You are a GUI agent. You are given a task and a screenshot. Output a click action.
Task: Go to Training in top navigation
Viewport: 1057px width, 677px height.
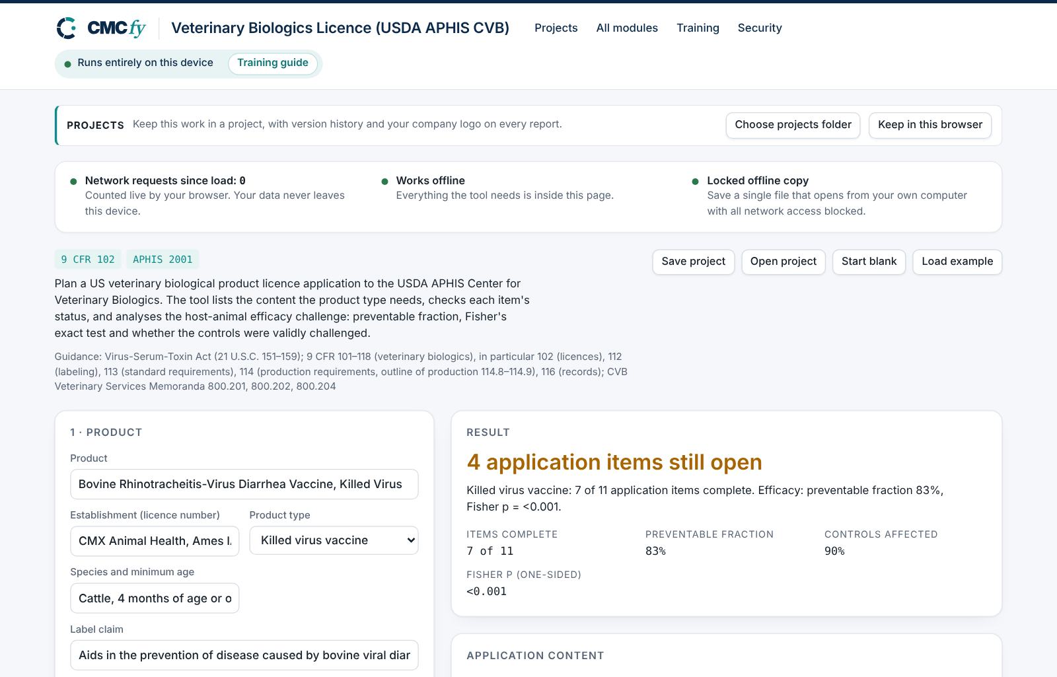coord(698,28)
